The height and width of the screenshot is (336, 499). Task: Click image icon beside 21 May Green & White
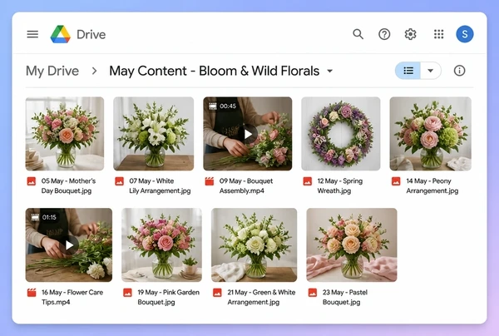(x=217, y=293)
